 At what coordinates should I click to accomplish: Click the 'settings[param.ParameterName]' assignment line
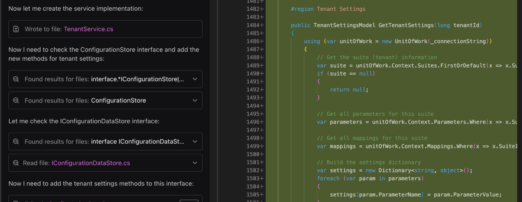pyautogui.click(x=416, y=195)
